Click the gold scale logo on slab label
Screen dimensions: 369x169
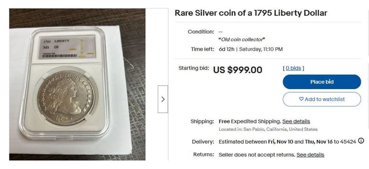coord(82,48)
